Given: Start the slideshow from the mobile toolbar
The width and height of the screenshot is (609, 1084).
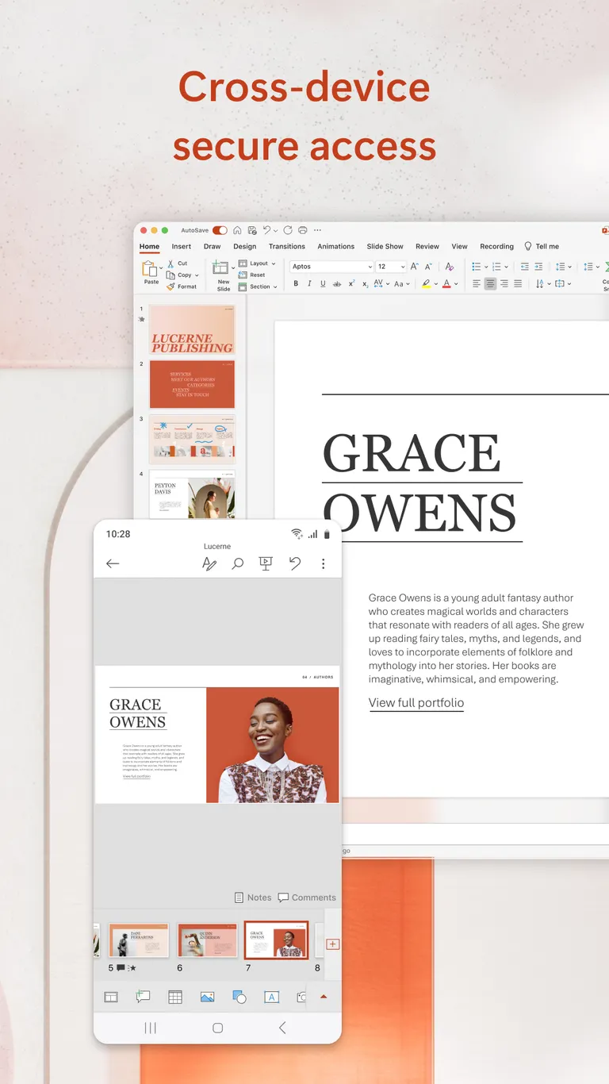Looking at the screenshot, I should [266, 563].
